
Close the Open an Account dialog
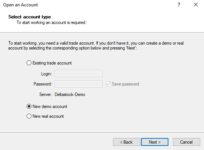click(x=196, y=5)
